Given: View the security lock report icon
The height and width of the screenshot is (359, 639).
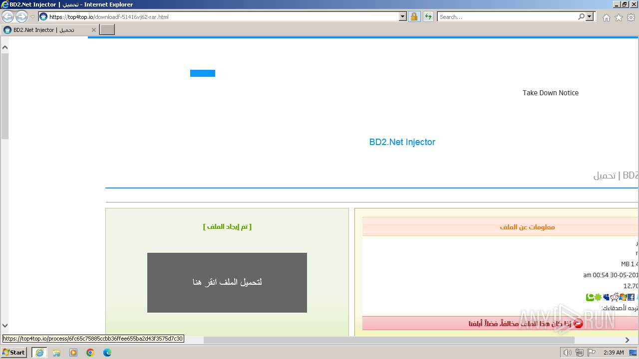Looking at the screenshot, I should [x=414, y=16].
